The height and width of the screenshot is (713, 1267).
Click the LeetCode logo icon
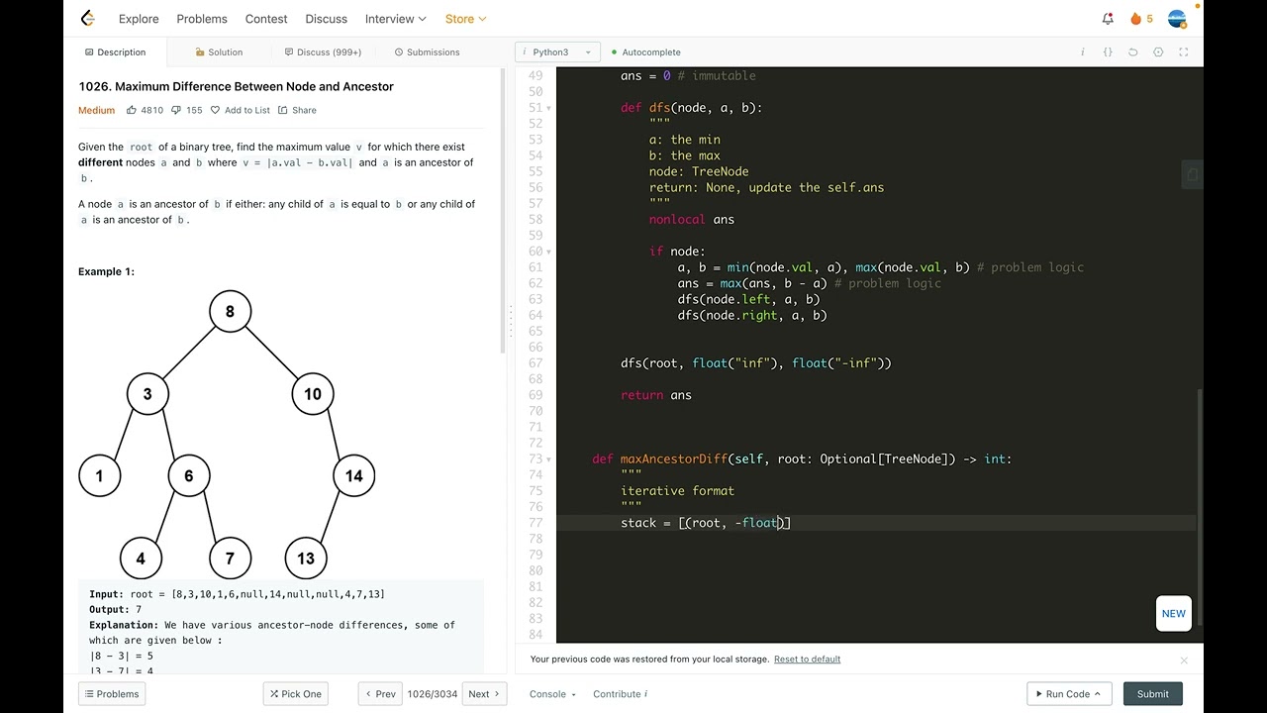click(87, 19)
